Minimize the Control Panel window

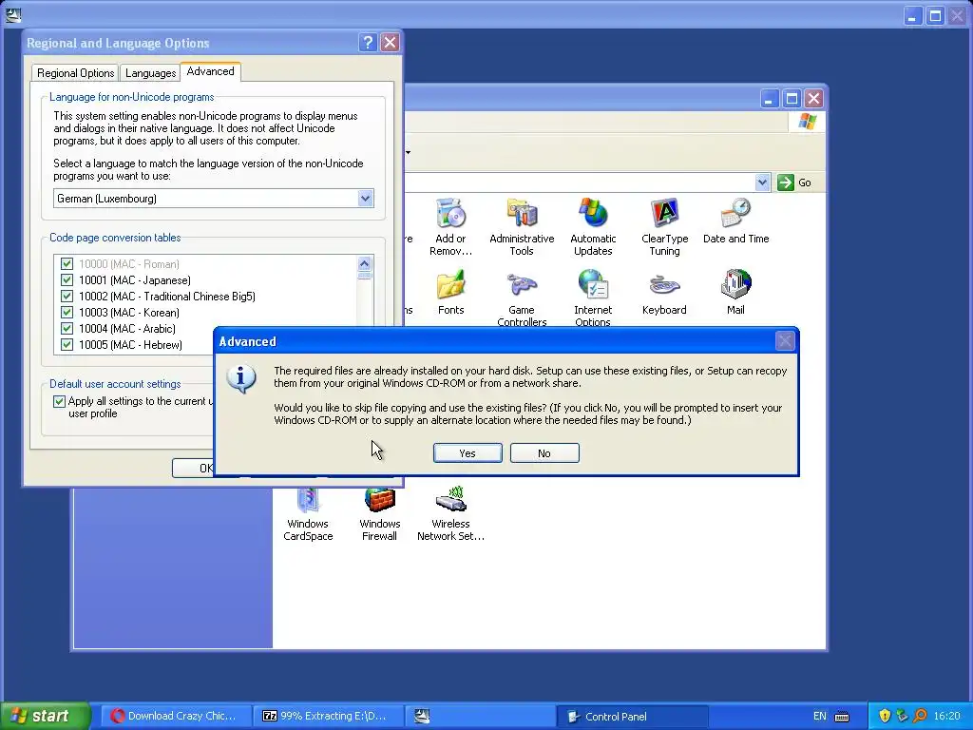[770, 98]
